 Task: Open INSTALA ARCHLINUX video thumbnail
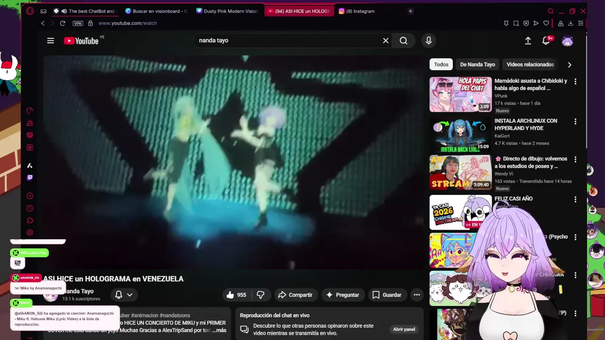click(460, 134)
